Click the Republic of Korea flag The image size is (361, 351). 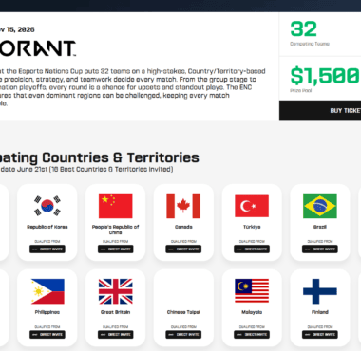point(47,206)
